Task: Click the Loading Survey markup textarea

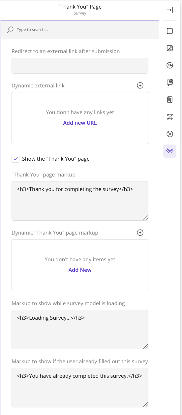Action: pos(80,330)
